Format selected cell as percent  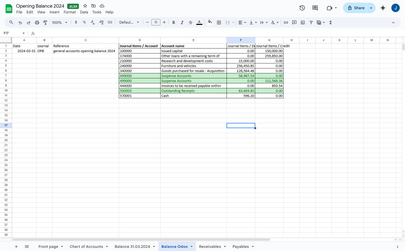(84, 22)
